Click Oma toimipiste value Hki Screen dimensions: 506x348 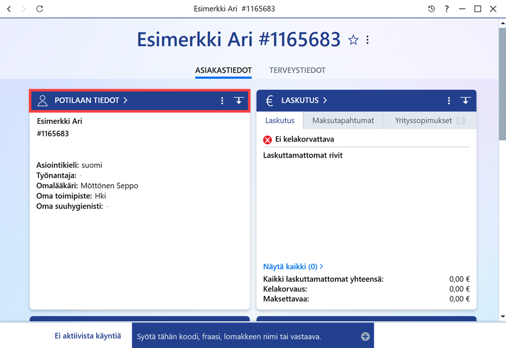(x=100, y=196)
